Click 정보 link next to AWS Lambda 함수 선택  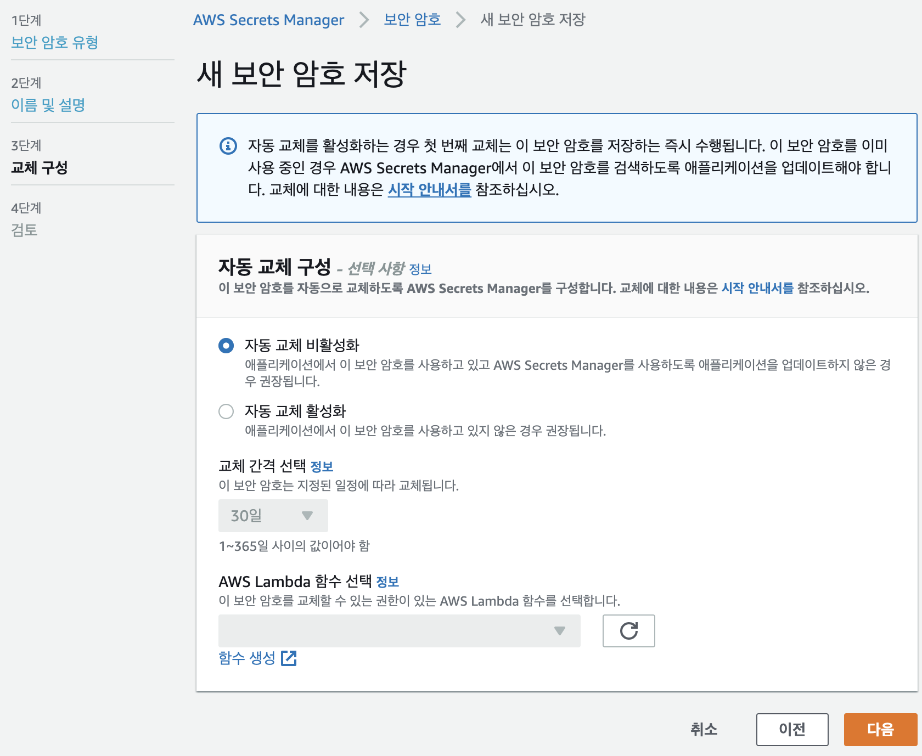click(x=387, y=582)
